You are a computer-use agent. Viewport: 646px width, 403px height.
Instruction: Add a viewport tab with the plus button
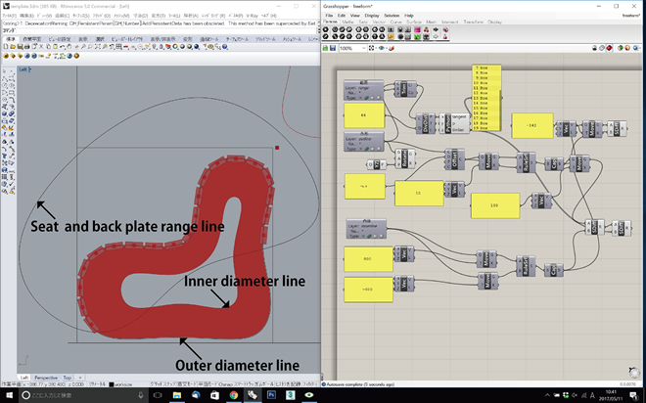80,378
